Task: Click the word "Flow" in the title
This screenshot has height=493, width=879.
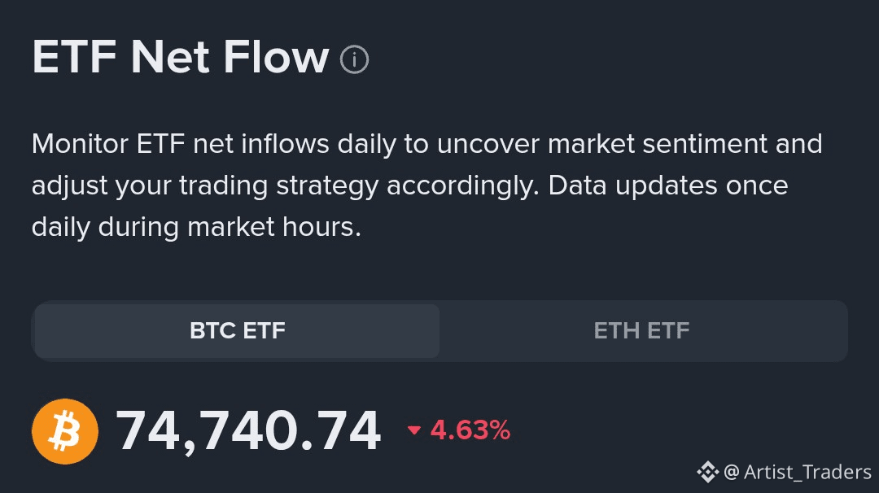Action: pyautogui.click(x=276, y=58)
